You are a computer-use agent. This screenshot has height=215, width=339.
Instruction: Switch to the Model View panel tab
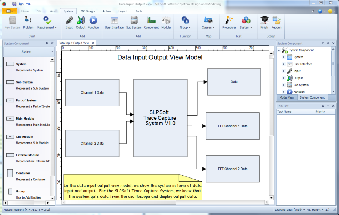point(287,97)
